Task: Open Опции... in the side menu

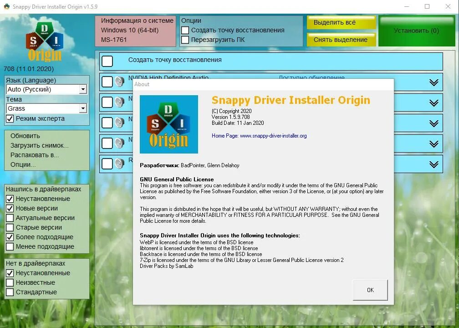Action: (23, 164)
